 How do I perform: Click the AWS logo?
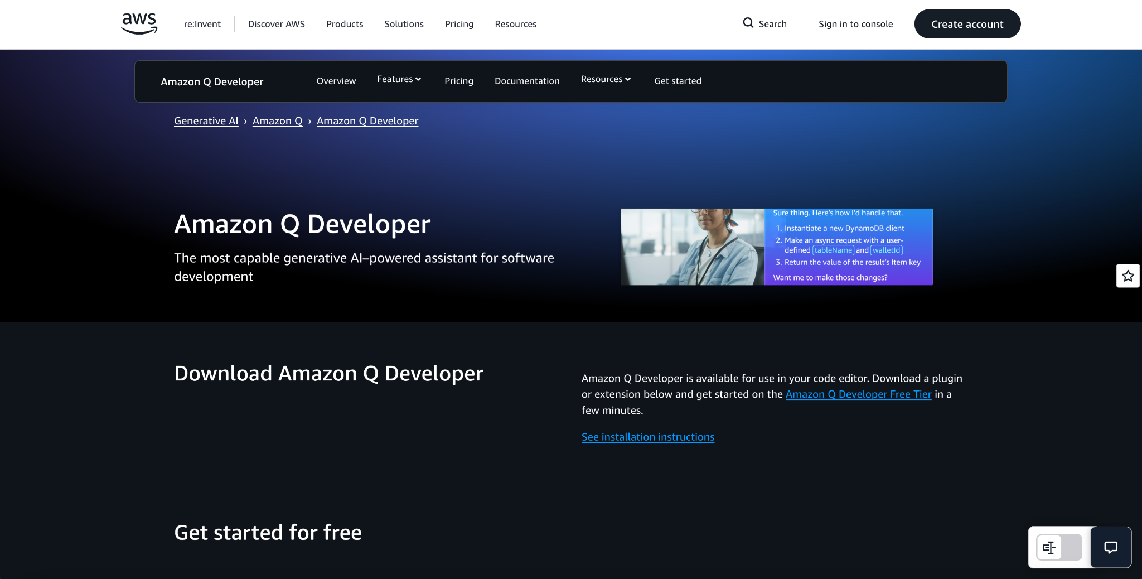click(x=139, y=24)
